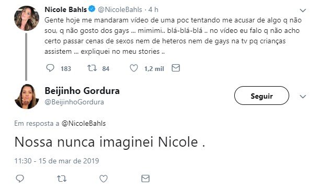Reply to Beijinho Gordura's tweet
Image resolution: width=319 pixels, height=190 pixels.
tap(20, 179)
